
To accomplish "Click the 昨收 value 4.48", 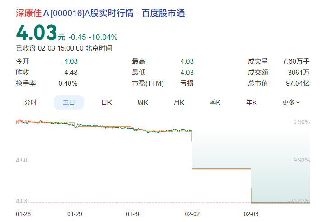I will pyautogui.click(x=71, y=73).
